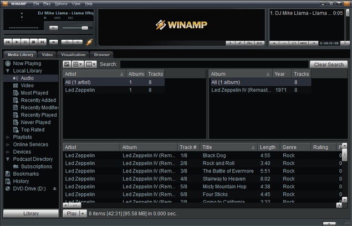This screenshot has width=352, height=226.
Task: Select Video under Local Library
Action: [x=27, y=86]
